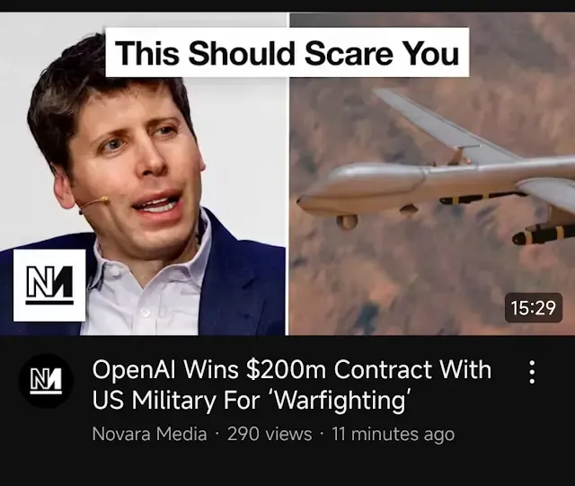Screen dimensions: 575x486
Task: Tap the Novara Media channel avatar
Action: [46, 381]
